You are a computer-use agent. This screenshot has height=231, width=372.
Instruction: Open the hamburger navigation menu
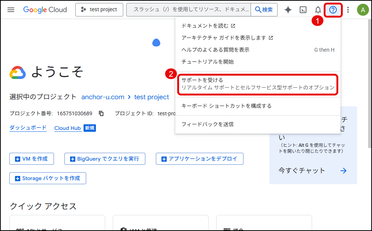click(x=11, y=10)
